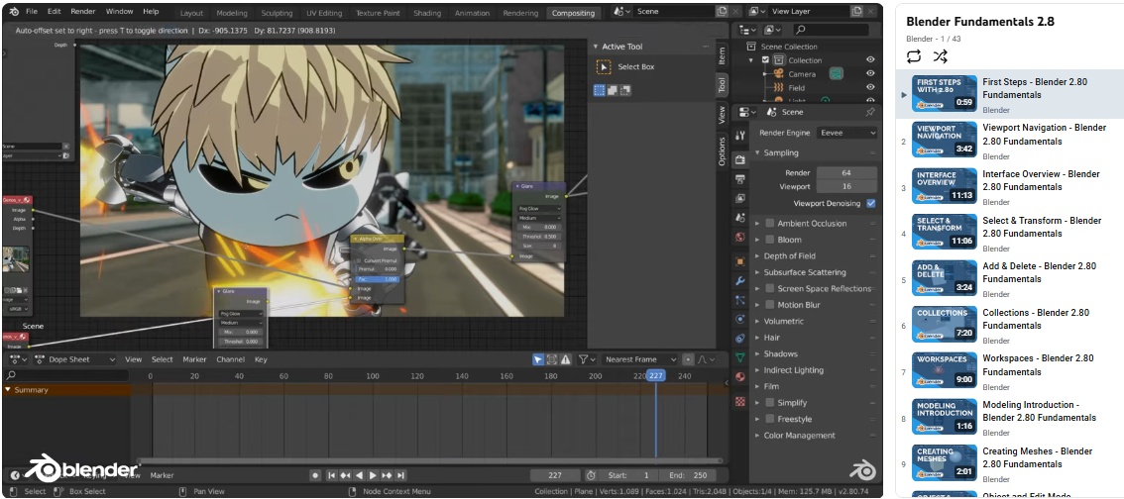Click the Modeling Introduction video thumbnail
Screen dimensions: 1124x499
point(945,417)
